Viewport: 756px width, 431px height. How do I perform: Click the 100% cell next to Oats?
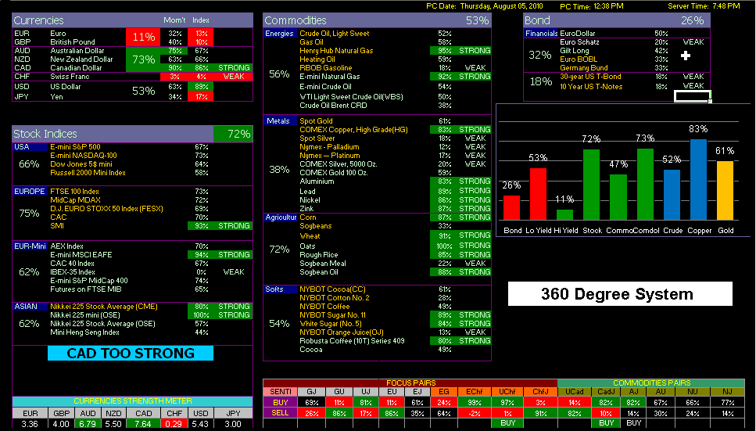coord(444,246)
